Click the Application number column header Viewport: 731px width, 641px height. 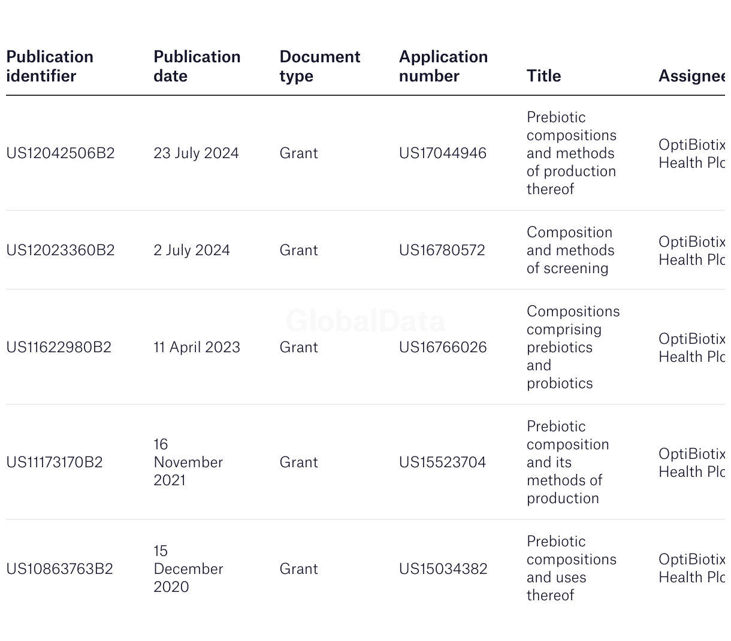tap(443, 66)
